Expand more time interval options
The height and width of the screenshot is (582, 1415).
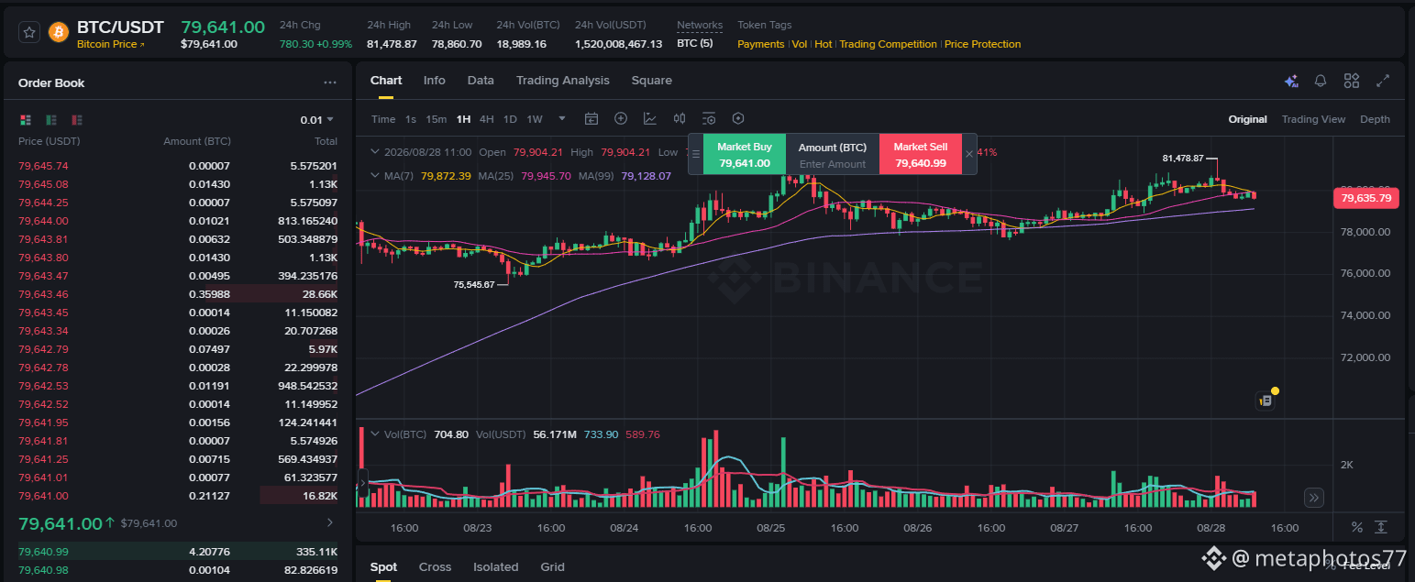[x=562, y=118]
